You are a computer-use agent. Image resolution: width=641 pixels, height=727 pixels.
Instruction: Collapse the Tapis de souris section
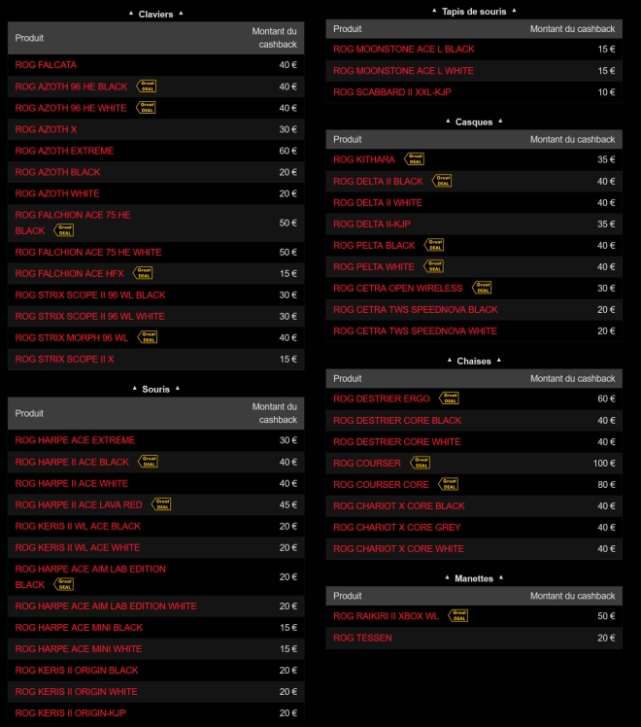(x=474, y=12)
